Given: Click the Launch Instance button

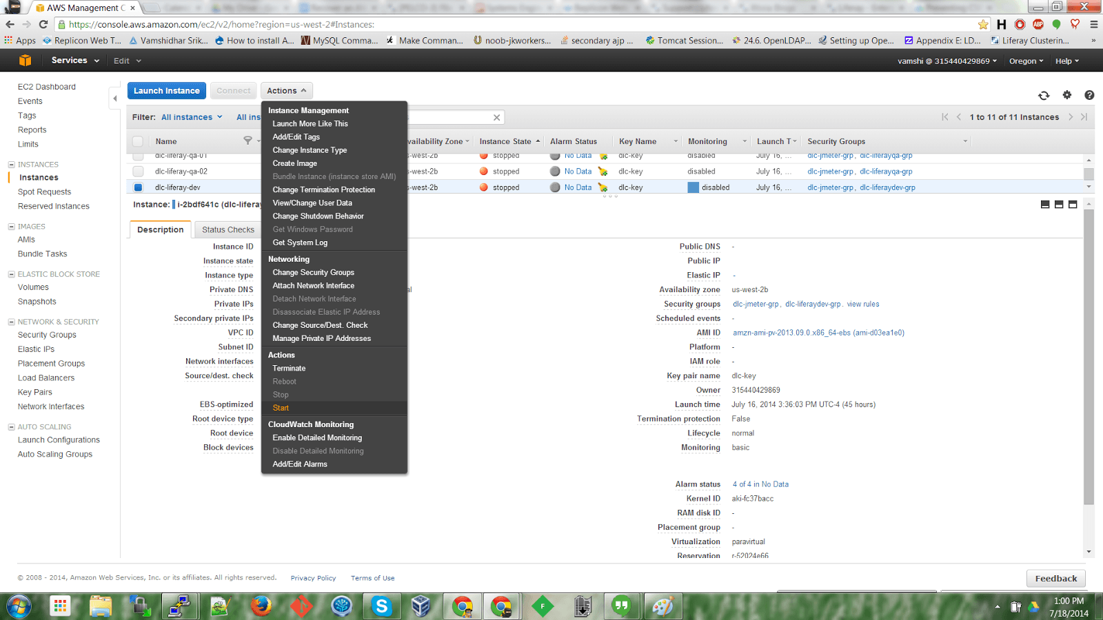Looking at the screenshot, I should tap(166, 90).
